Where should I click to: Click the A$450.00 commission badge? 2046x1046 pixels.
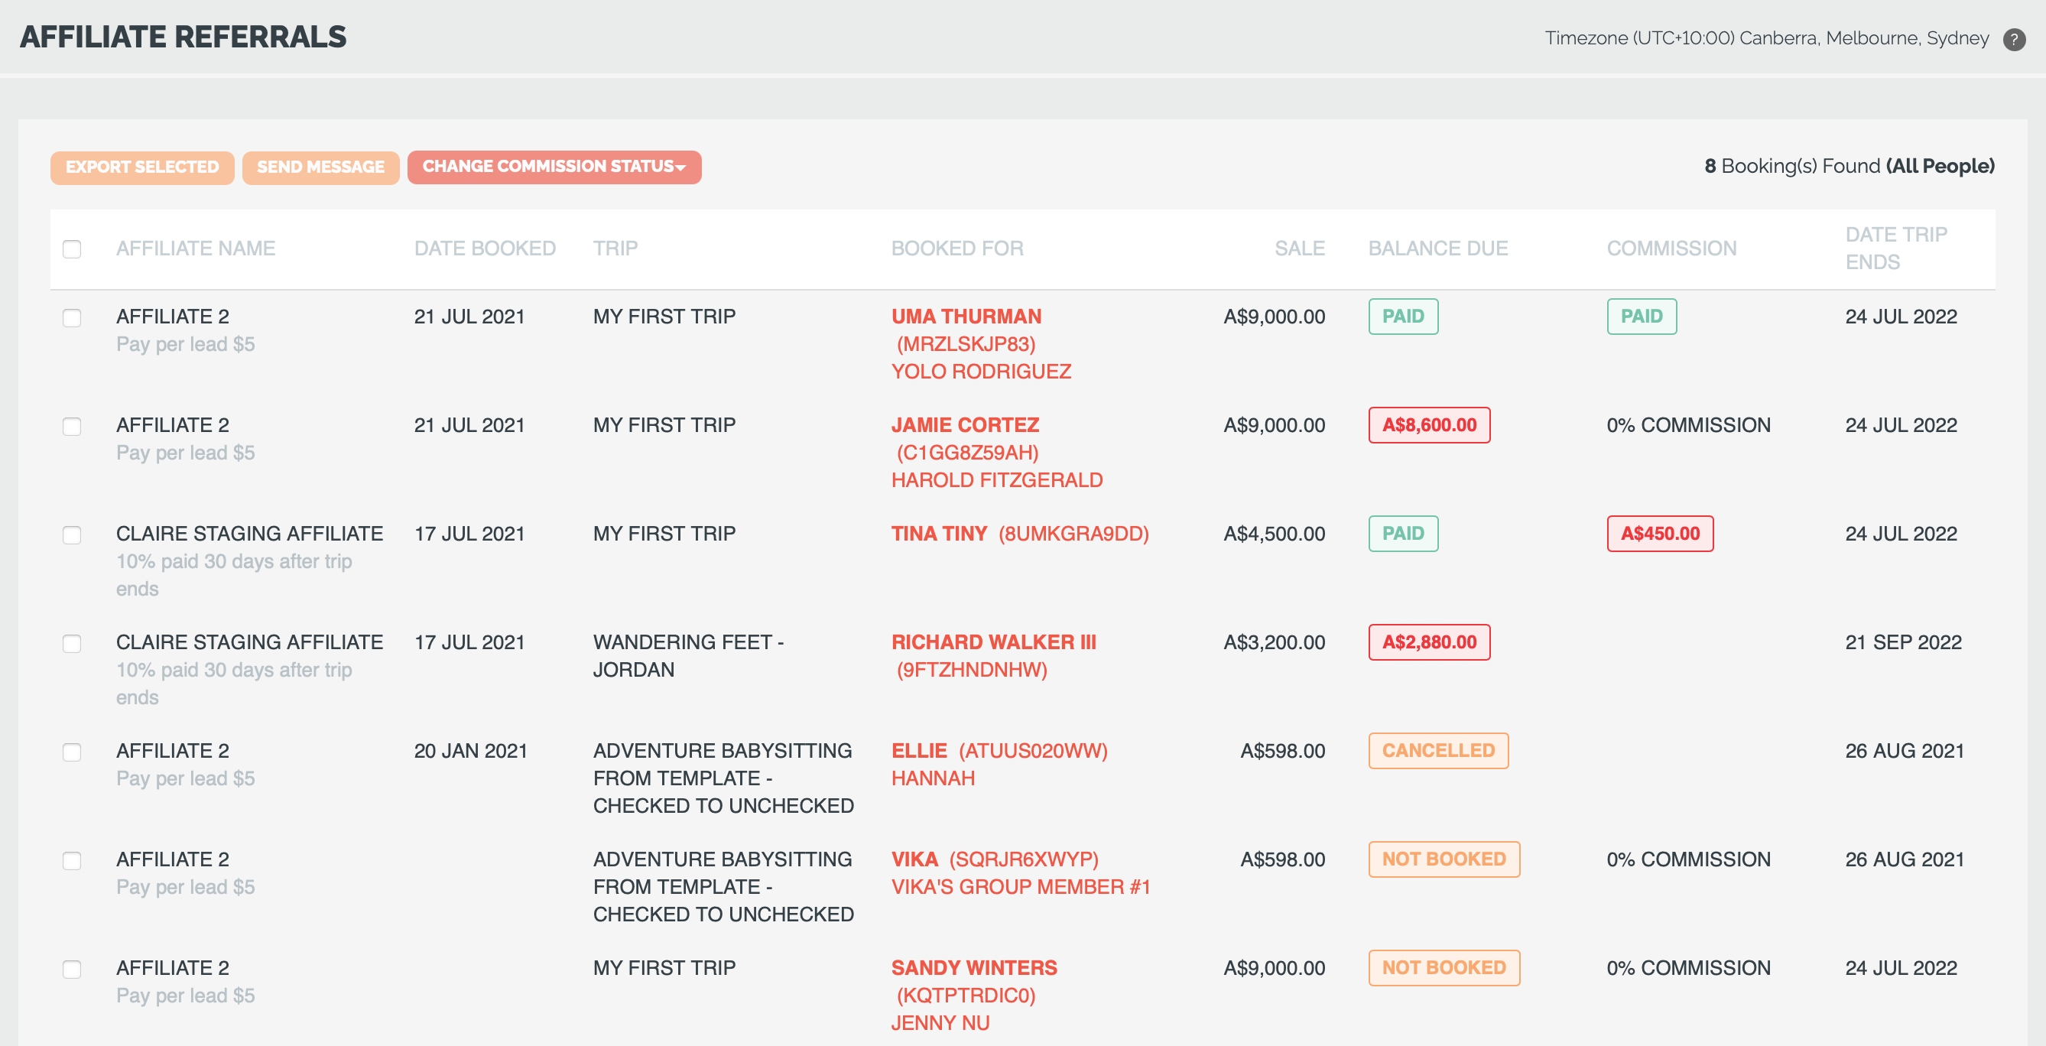point(1659,534)
